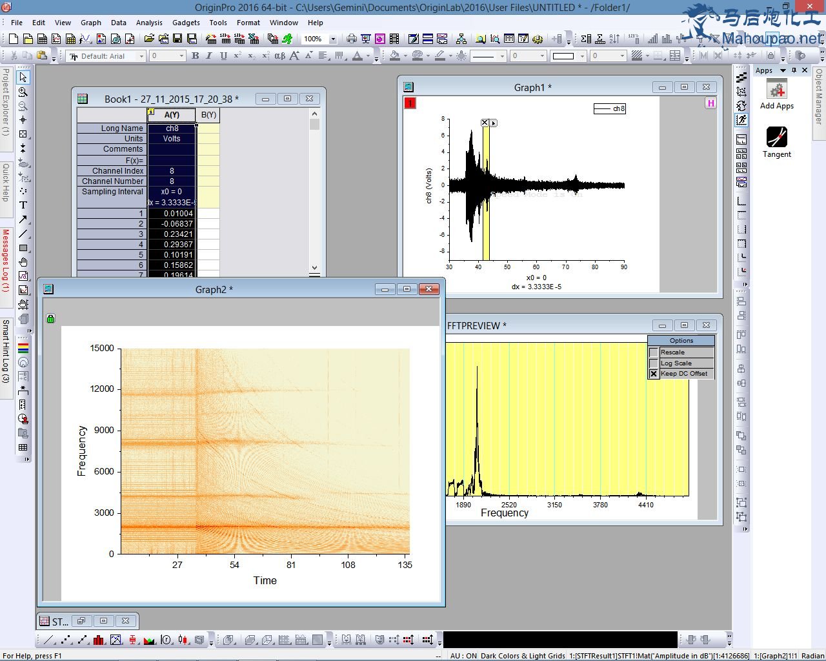The image size is (826, 661).
Task: Enable the Rescale checkbox
Action: [x=654, y=352]
